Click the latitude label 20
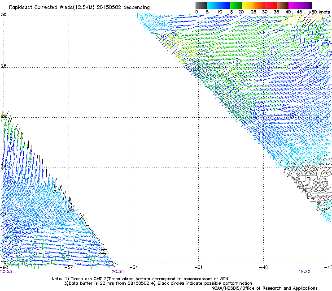 pyautogui.click(x=4, y=263)
